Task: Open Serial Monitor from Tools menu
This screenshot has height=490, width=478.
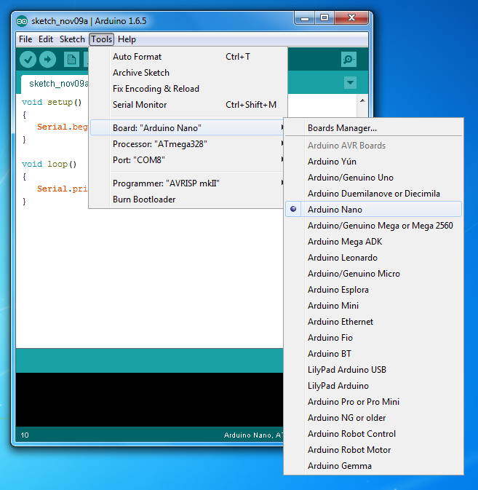Action: click(187, 105)
